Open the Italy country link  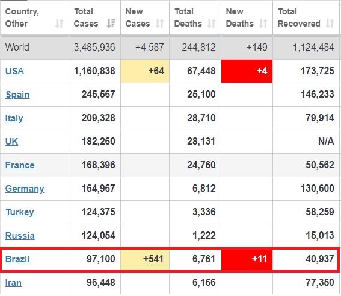[14, 118]
